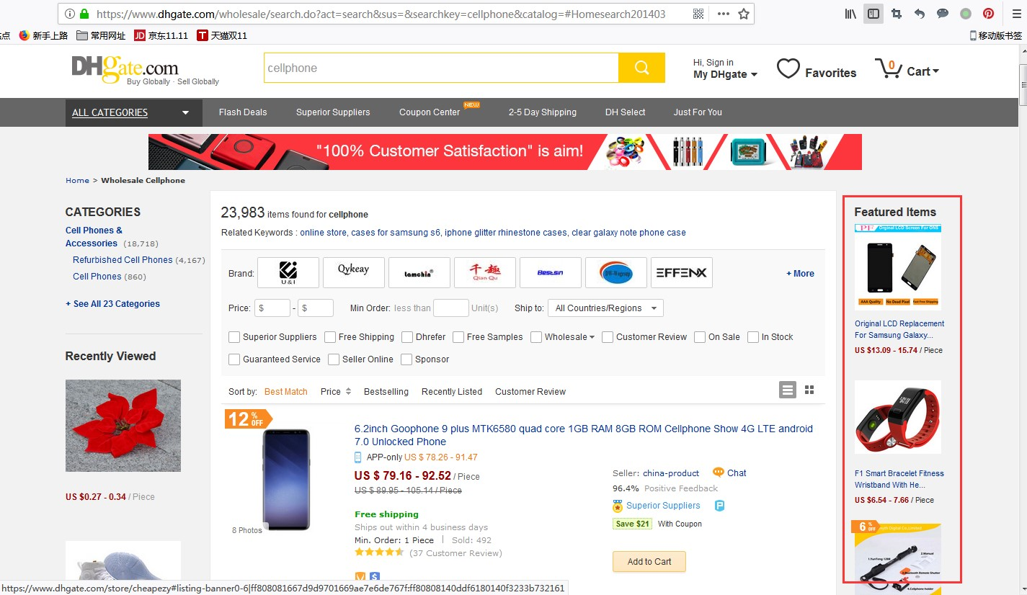
Task: Click the red poinsettia recently viewed thumbnail
Action: point(123,426)
